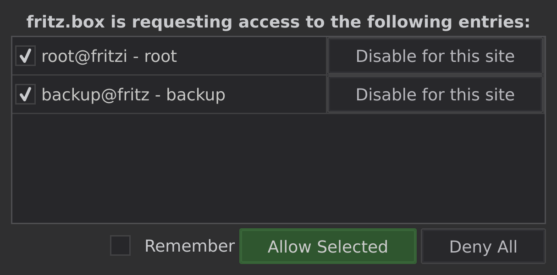The width and height of the screenshot is (557, 275).
Task: Click the empty area of the entry list
Action: (278, 170)
